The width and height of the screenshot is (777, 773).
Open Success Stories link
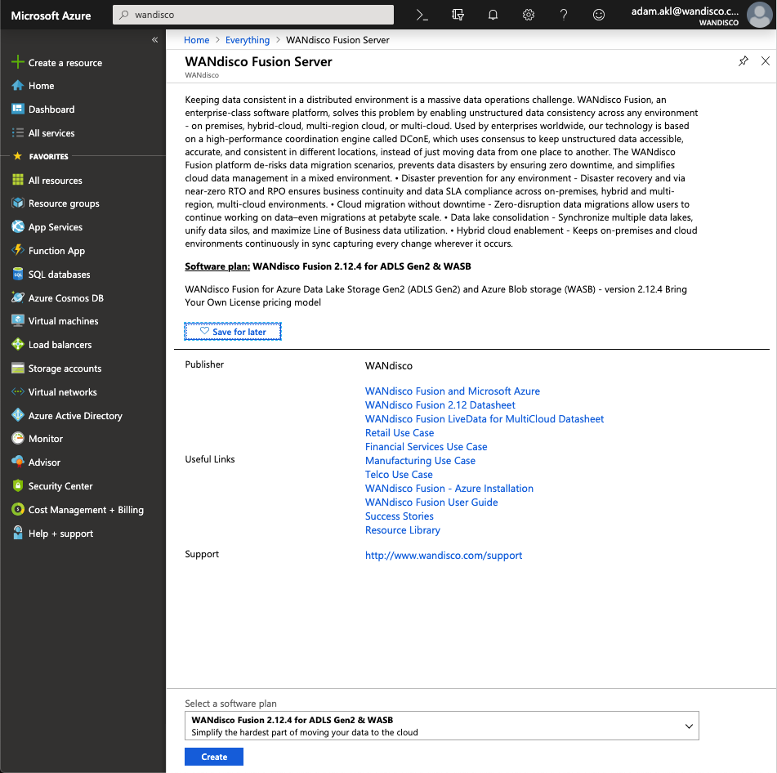pos(400,516)
